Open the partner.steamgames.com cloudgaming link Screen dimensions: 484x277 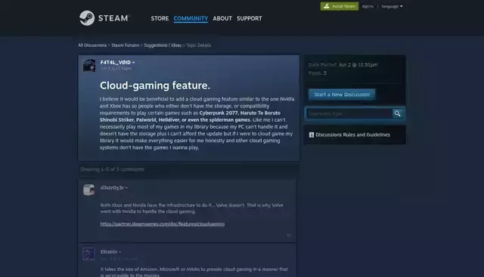pyautogui.click(x=163, y=224)
